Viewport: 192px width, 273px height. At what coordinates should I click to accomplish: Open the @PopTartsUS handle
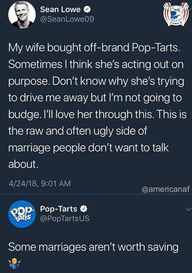pos(65,218)
